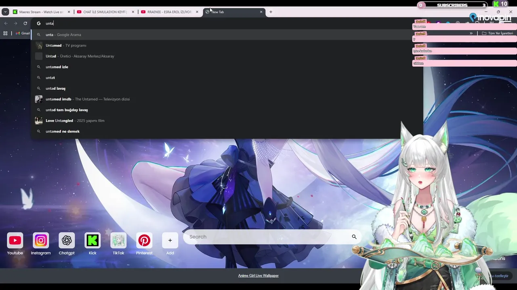Select the 'untamed ne demek' suggestion
517x290 pixels.
[227, 131]
